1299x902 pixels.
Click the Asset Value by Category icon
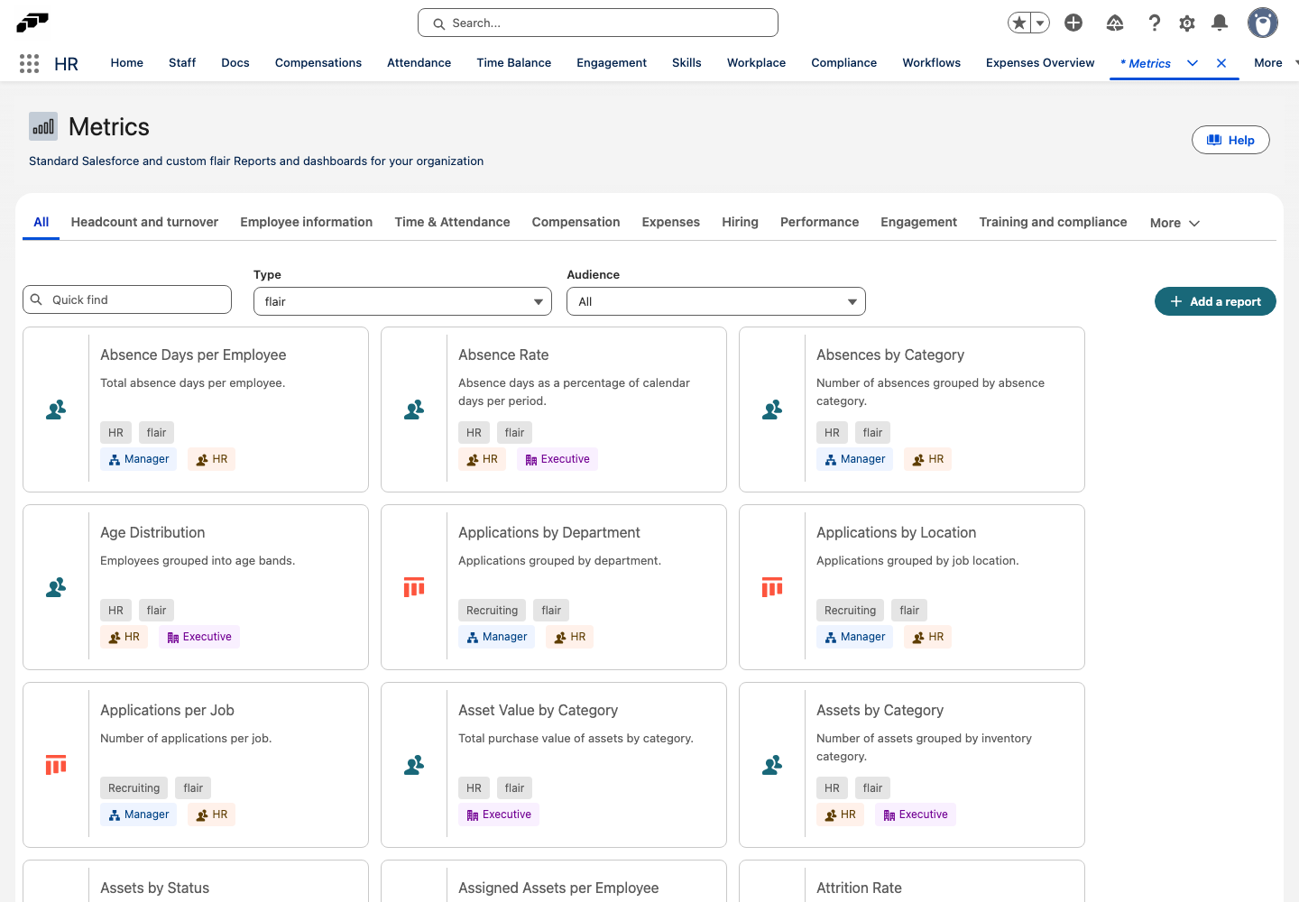pyautogui.click(x=414, y=765)
